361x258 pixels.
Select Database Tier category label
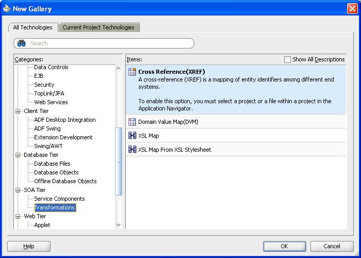41,155
